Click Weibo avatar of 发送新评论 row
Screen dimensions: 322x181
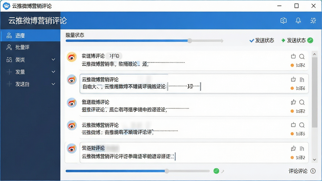click(72, 148)
